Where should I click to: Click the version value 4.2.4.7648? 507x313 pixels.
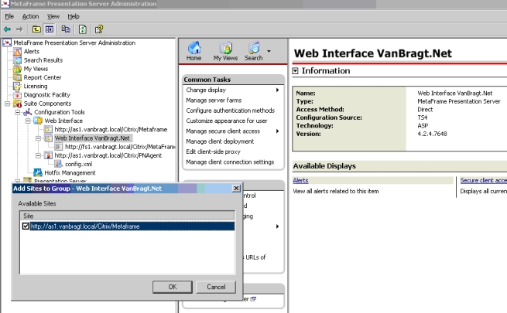click(x=432, y=134)
